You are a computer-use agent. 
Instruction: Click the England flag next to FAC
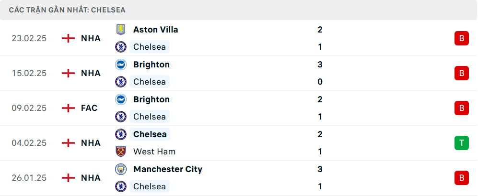point(69,108)
